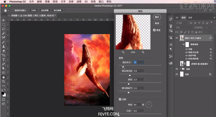
Task: Click the 100% zoom button
Action: tap(33, 10)
